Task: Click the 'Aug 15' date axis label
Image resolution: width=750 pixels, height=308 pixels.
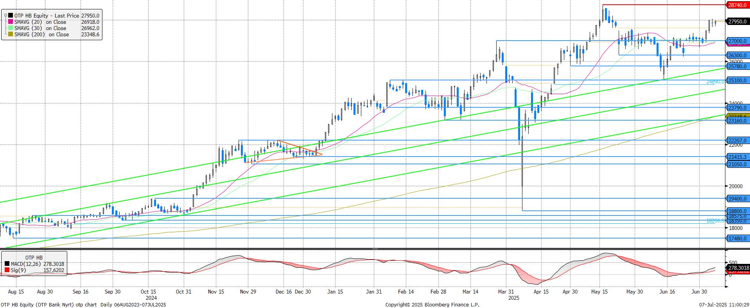Action: tap(16, 292)
